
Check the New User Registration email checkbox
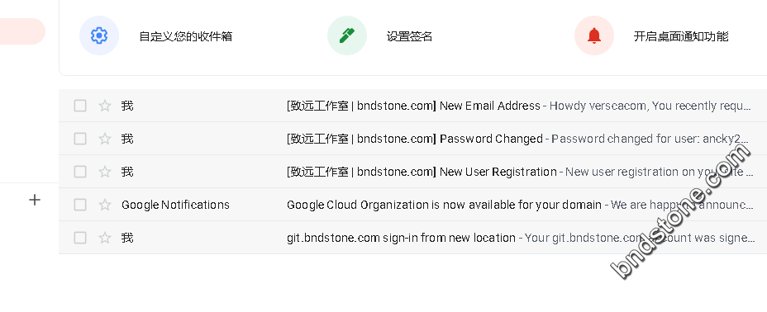coord(80,172)
